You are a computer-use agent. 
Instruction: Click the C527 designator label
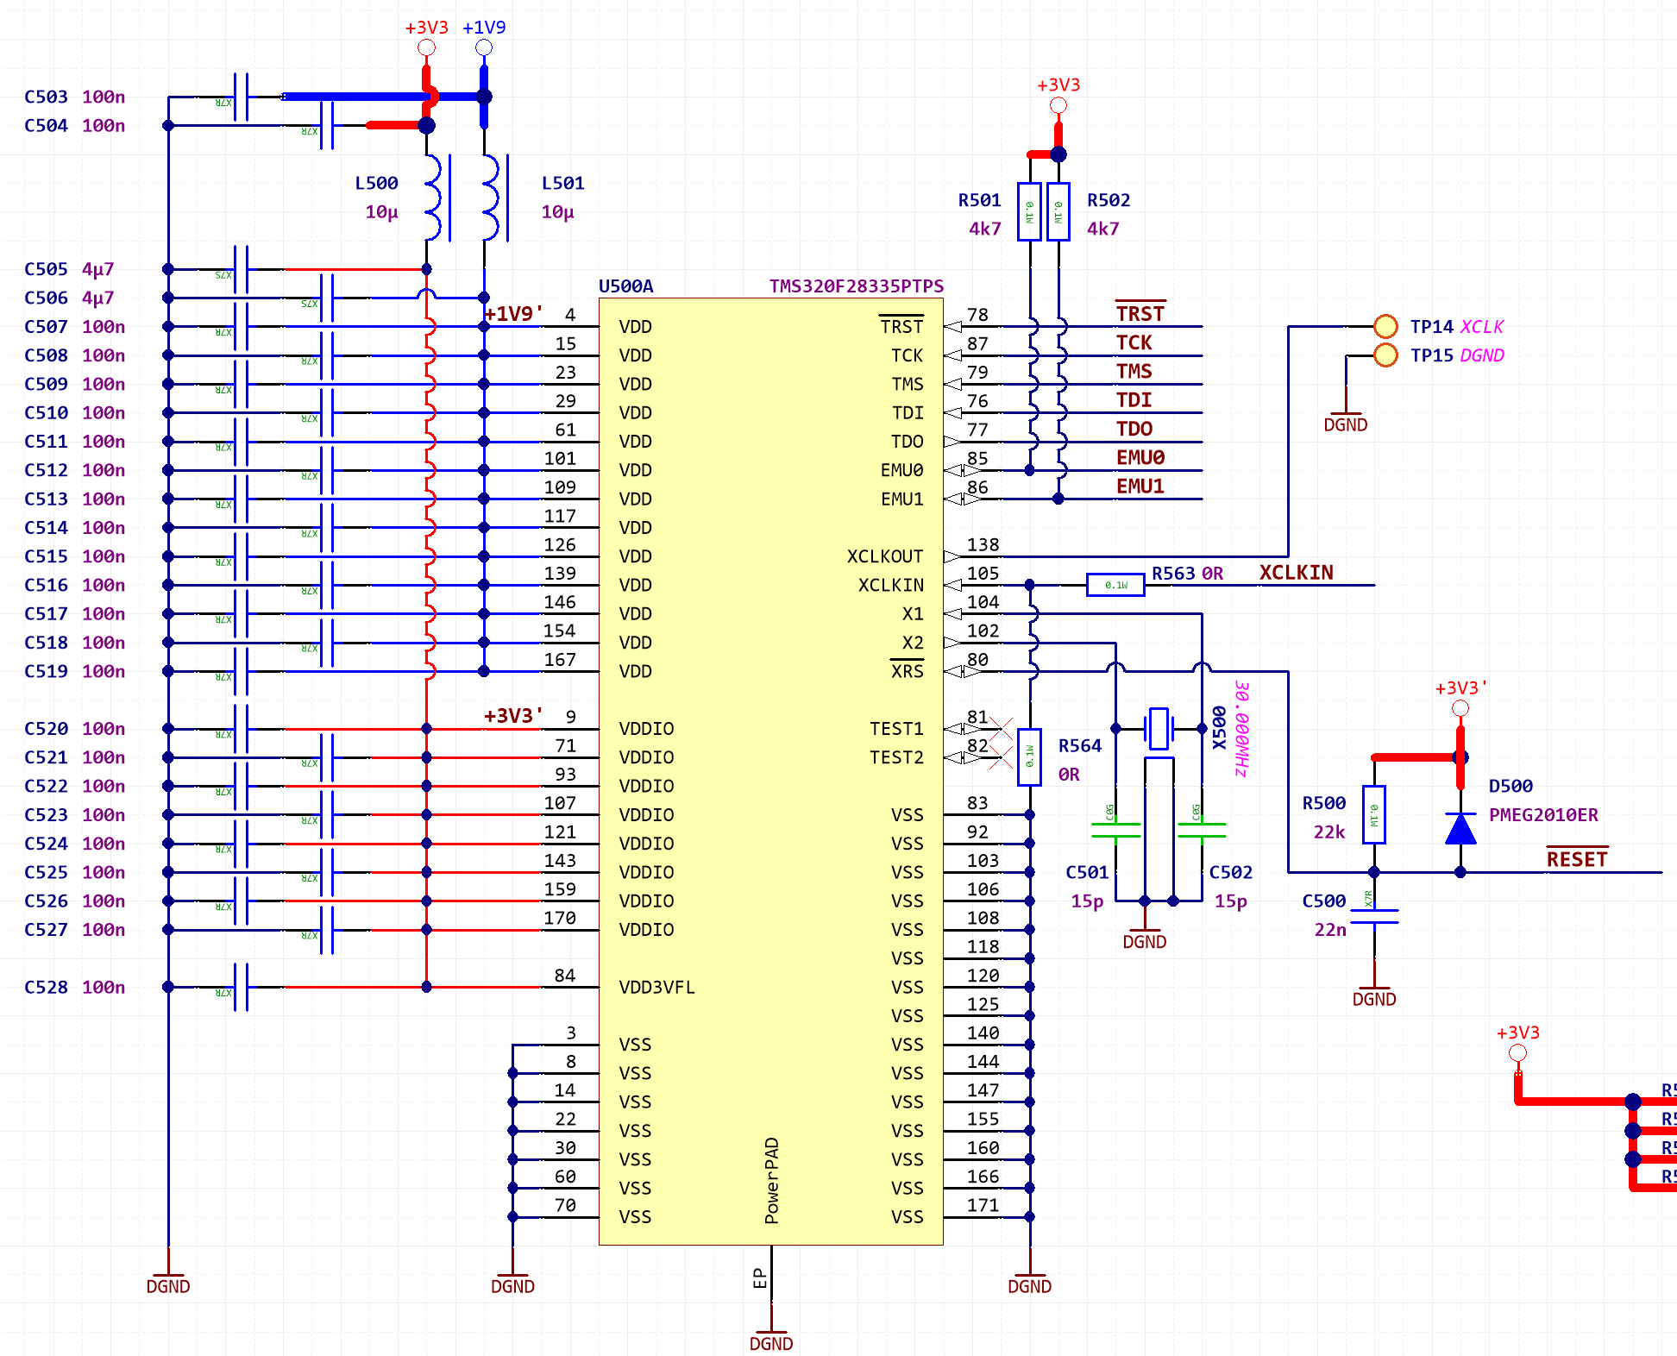click(46, 929)
